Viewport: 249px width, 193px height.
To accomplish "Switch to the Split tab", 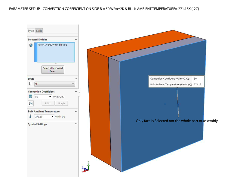I will (39, 30).
